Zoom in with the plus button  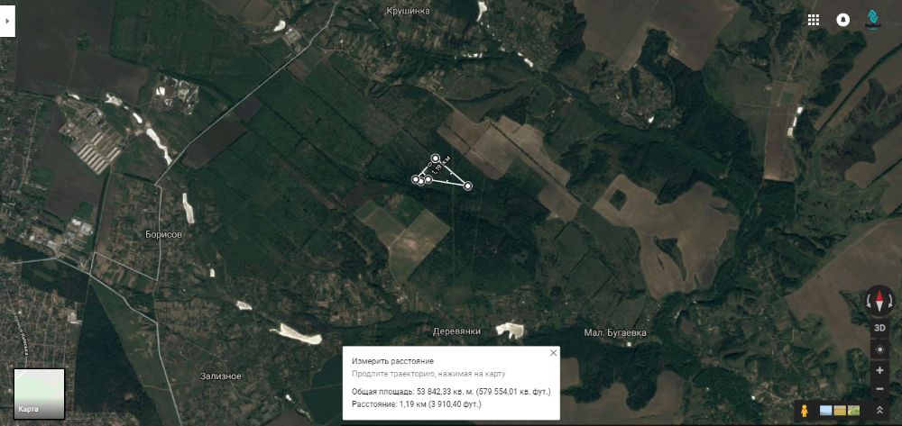point(879,370)
